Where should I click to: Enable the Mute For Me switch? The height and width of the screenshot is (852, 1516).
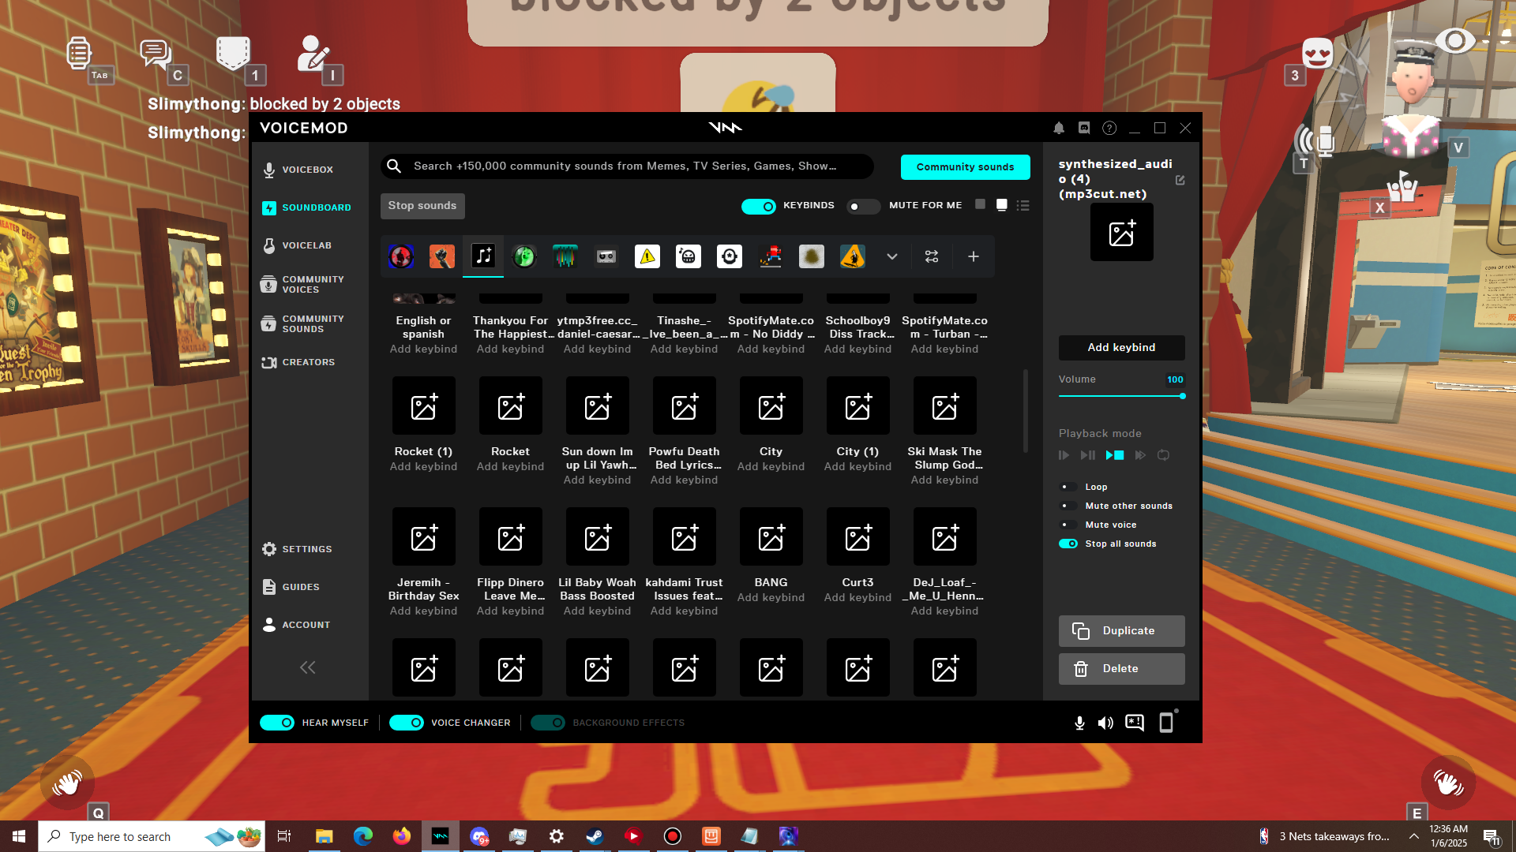[x=862, y=206]
